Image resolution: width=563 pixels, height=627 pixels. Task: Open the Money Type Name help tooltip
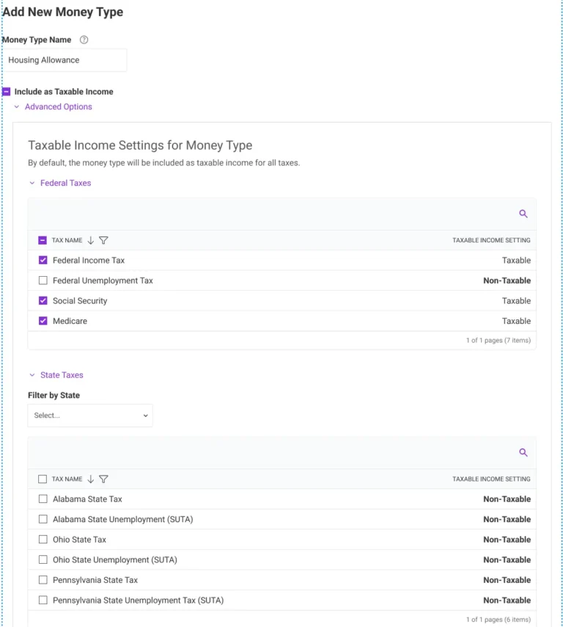83,40
